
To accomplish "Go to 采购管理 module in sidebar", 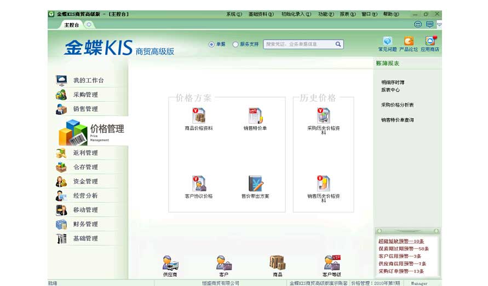I will [85, 95].
